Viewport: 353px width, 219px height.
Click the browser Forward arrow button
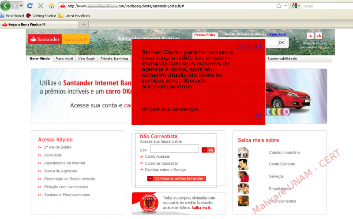pyautogui.click(x=15, y=6)
